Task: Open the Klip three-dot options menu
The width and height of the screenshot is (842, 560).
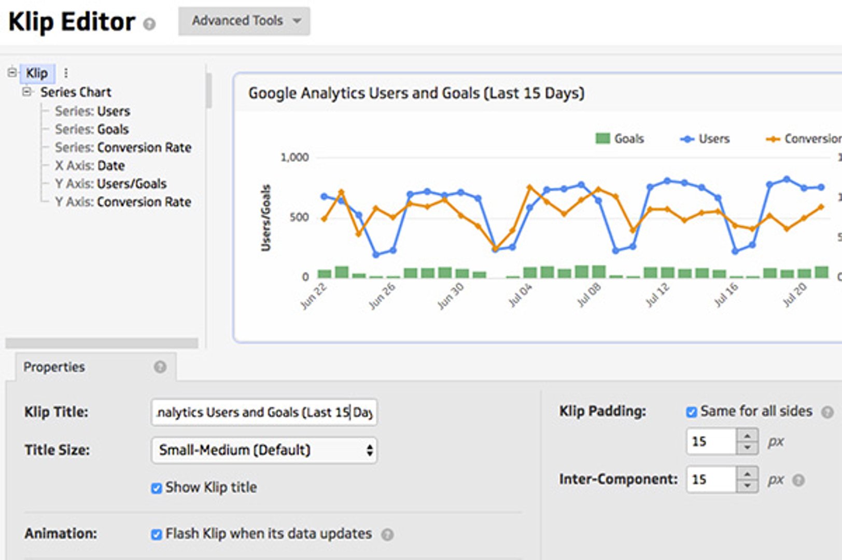Action: point(66,73)
